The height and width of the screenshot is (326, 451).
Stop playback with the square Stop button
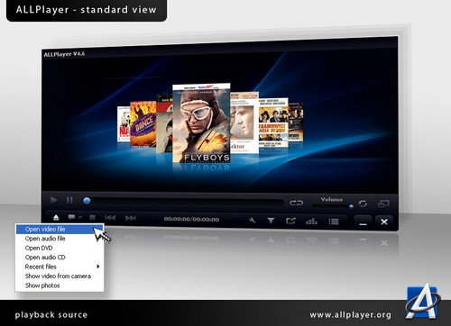coord(93,218)
